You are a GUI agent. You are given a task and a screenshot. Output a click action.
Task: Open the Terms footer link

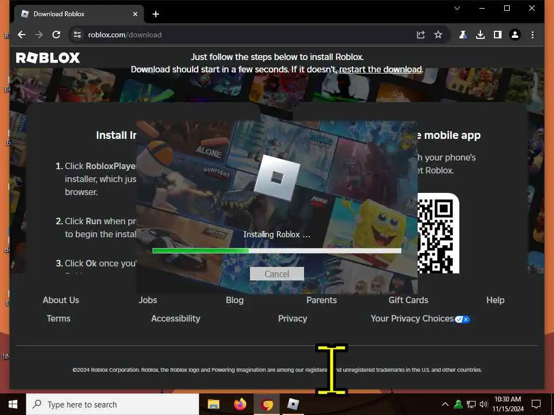tap(58, 318)
